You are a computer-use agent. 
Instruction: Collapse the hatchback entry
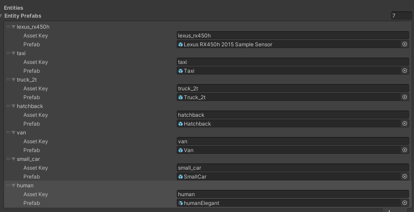[x=13, y=106]
